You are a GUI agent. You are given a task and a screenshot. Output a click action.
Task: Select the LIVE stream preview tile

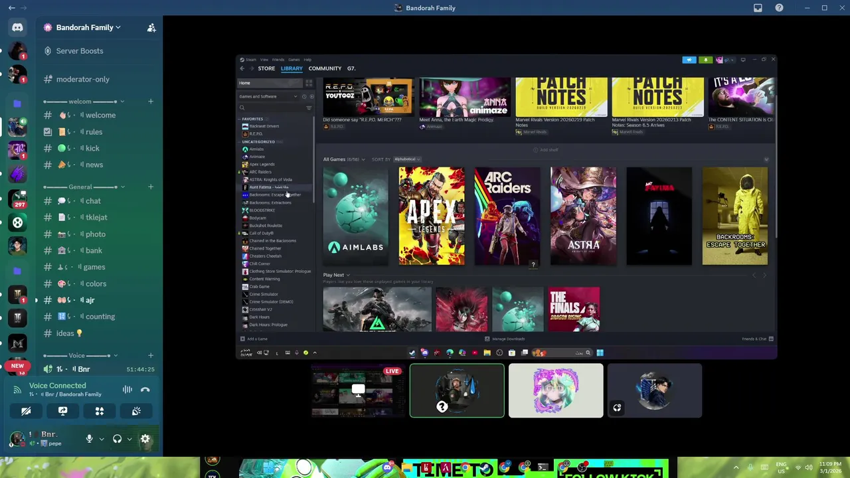[x=358, y=390]
